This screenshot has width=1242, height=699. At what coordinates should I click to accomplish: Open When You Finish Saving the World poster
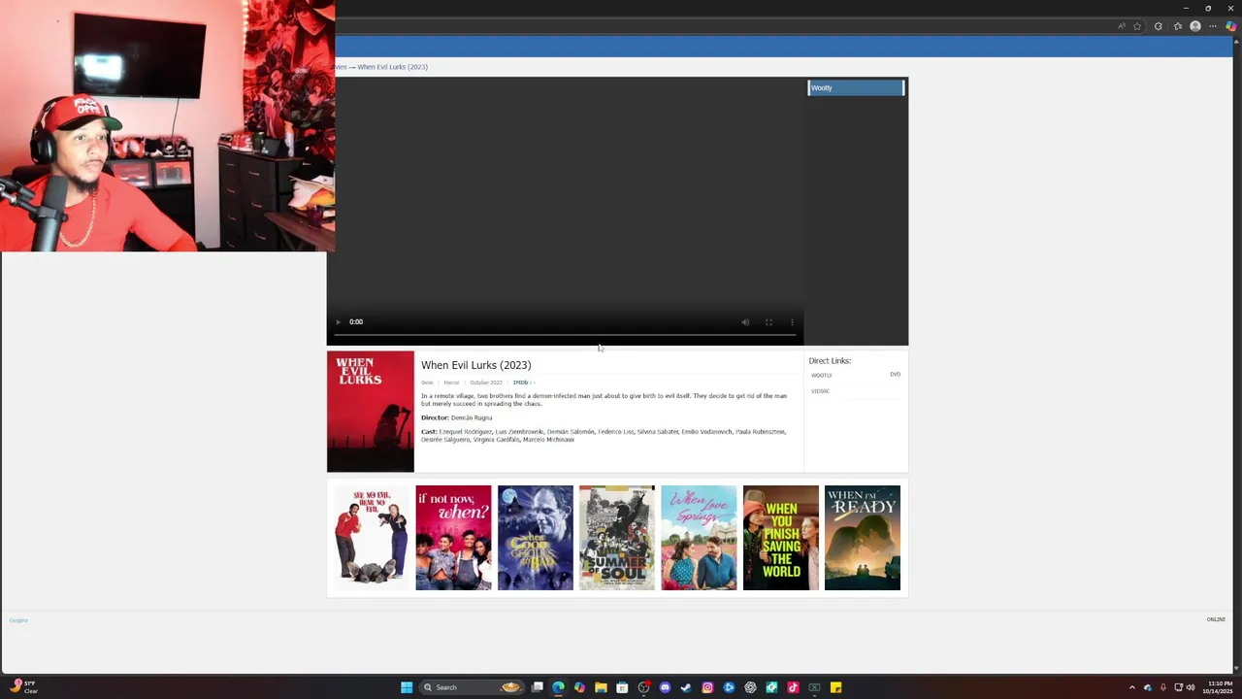coord(781,538)
